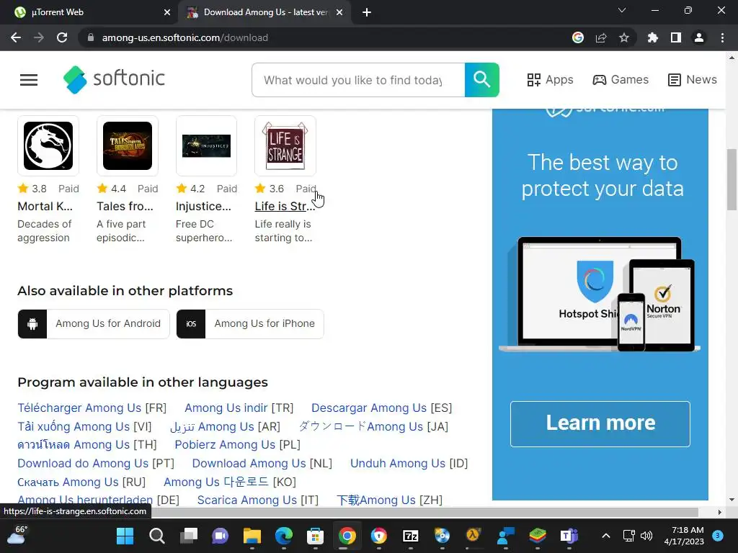Close the µTorrent Web tab
Image resolution: width=738 pixels, height=553 pixels.
click(166, 13)
